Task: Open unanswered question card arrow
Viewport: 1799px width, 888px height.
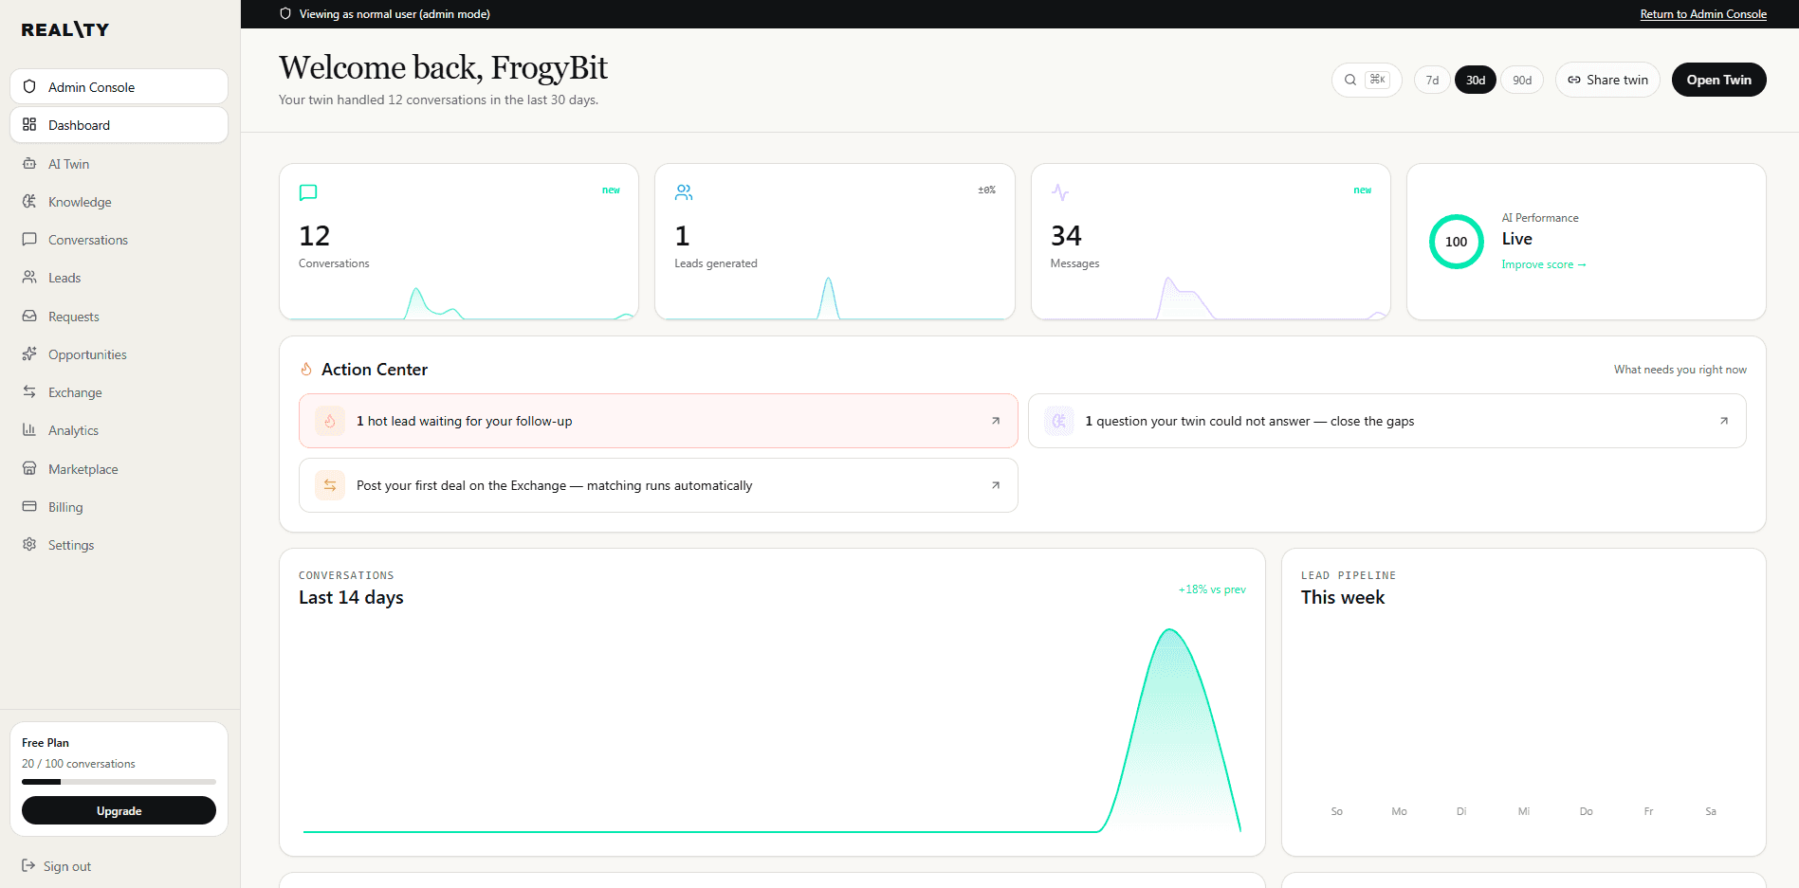Action: [1724, 421]
